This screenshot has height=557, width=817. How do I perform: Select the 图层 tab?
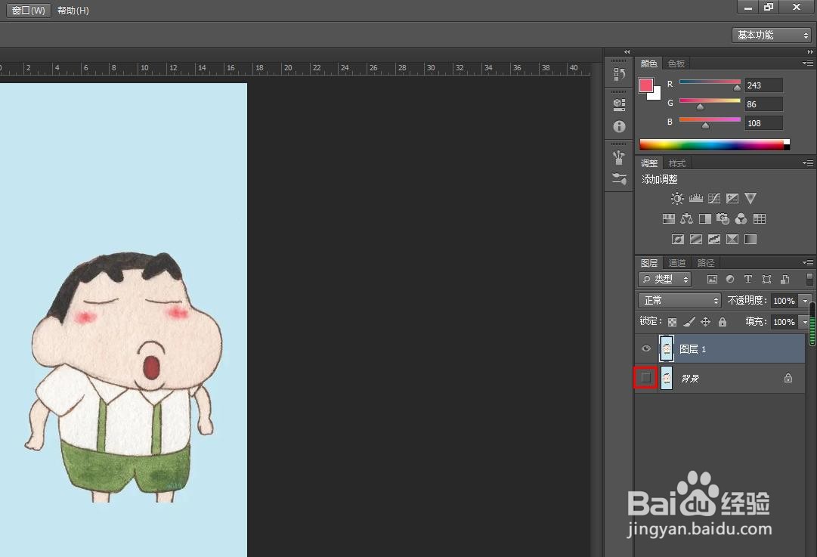coord(648,262)
